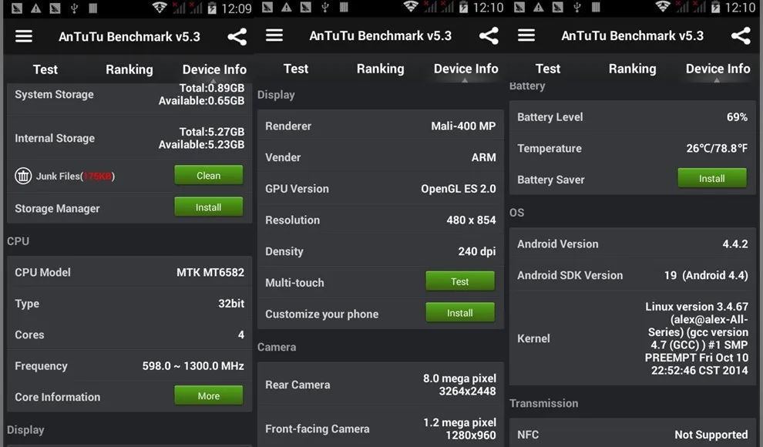Click Front-facing Camera 1.2 mega pixel value
This screenshot has width=763, height=447.
tap(459, 429)
